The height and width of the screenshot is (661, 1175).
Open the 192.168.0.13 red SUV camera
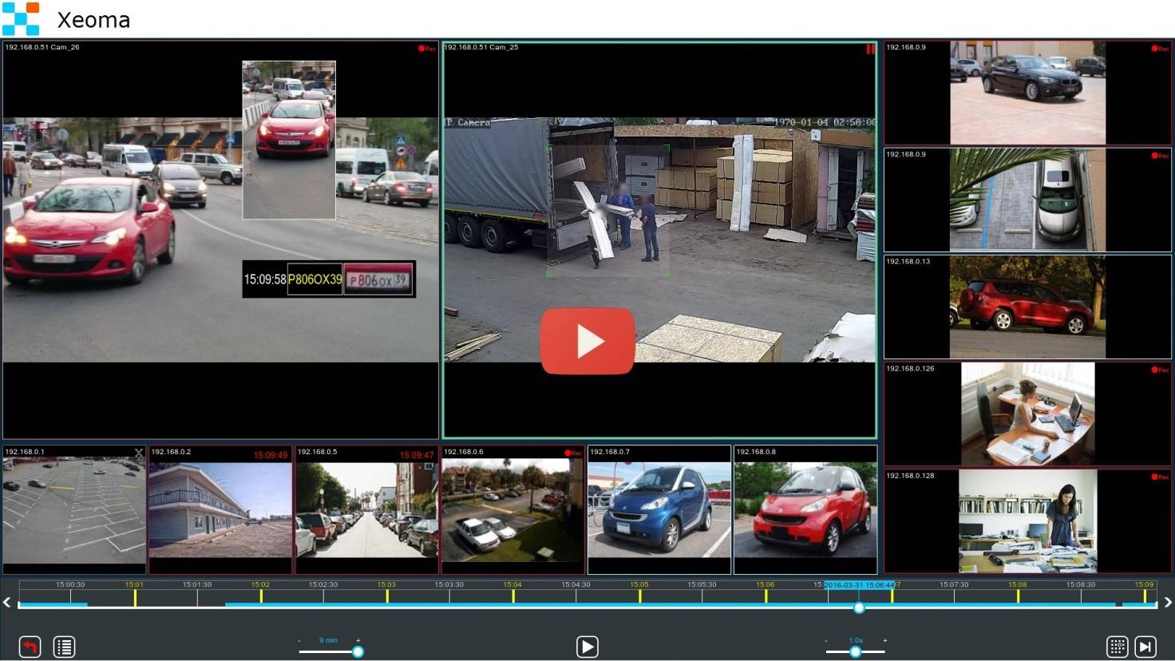point(1027,307)
